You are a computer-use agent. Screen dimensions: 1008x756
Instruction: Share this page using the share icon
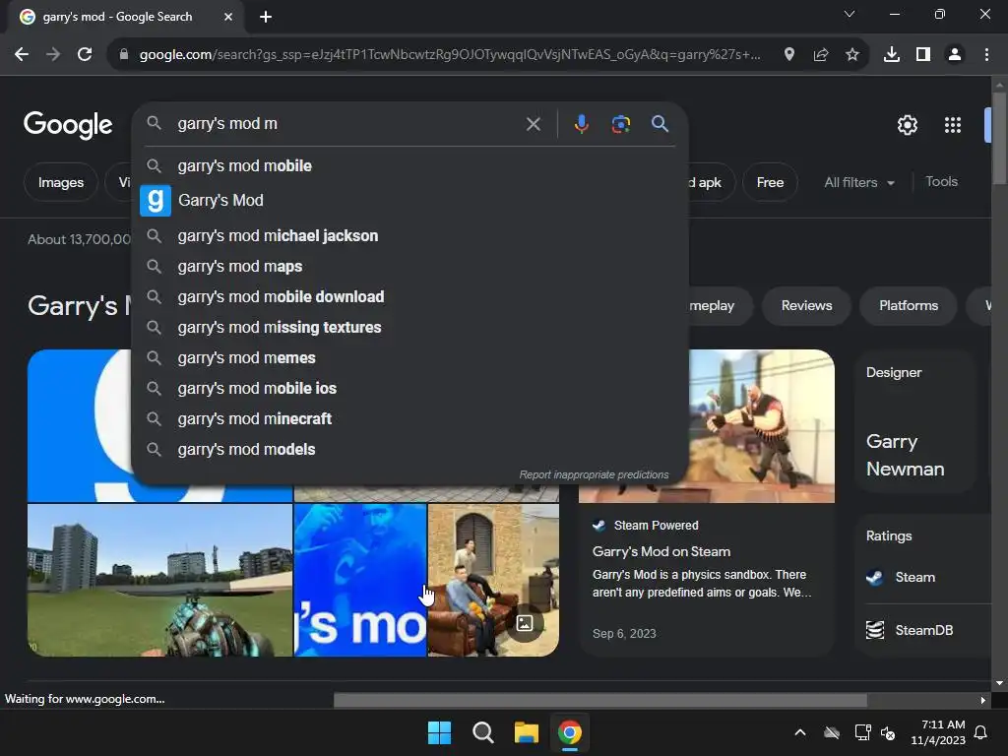(821, 55)
